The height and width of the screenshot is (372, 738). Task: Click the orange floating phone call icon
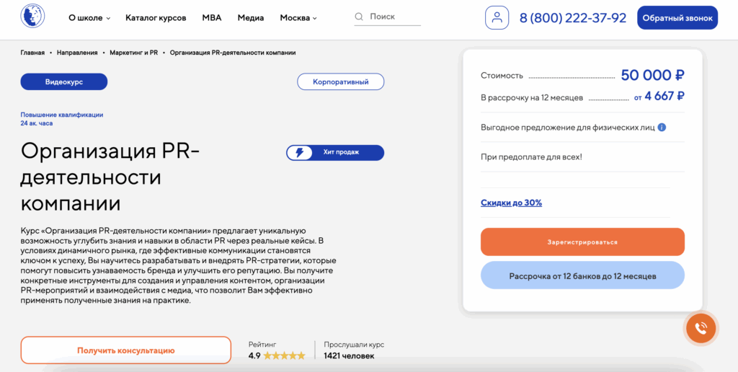pyautogui.click(x=701, y=329)
